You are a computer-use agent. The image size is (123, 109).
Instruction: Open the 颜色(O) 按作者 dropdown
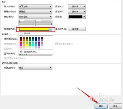coord(77,12)
